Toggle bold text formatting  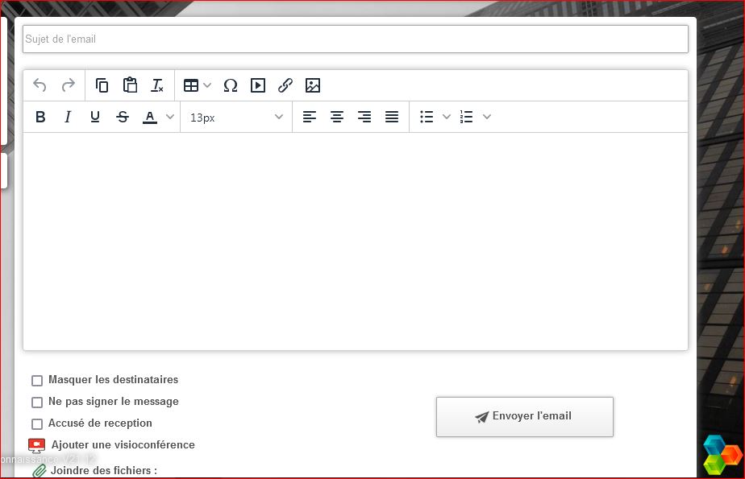pyautogui.click(x=40, y=117)
